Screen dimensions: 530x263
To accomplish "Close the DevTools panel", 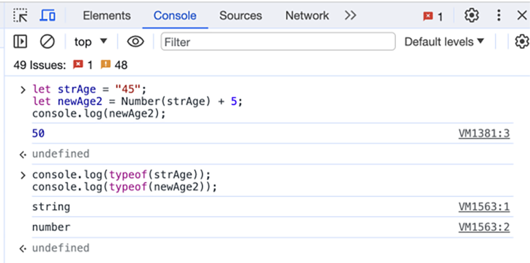I will [x=522, y=16].
